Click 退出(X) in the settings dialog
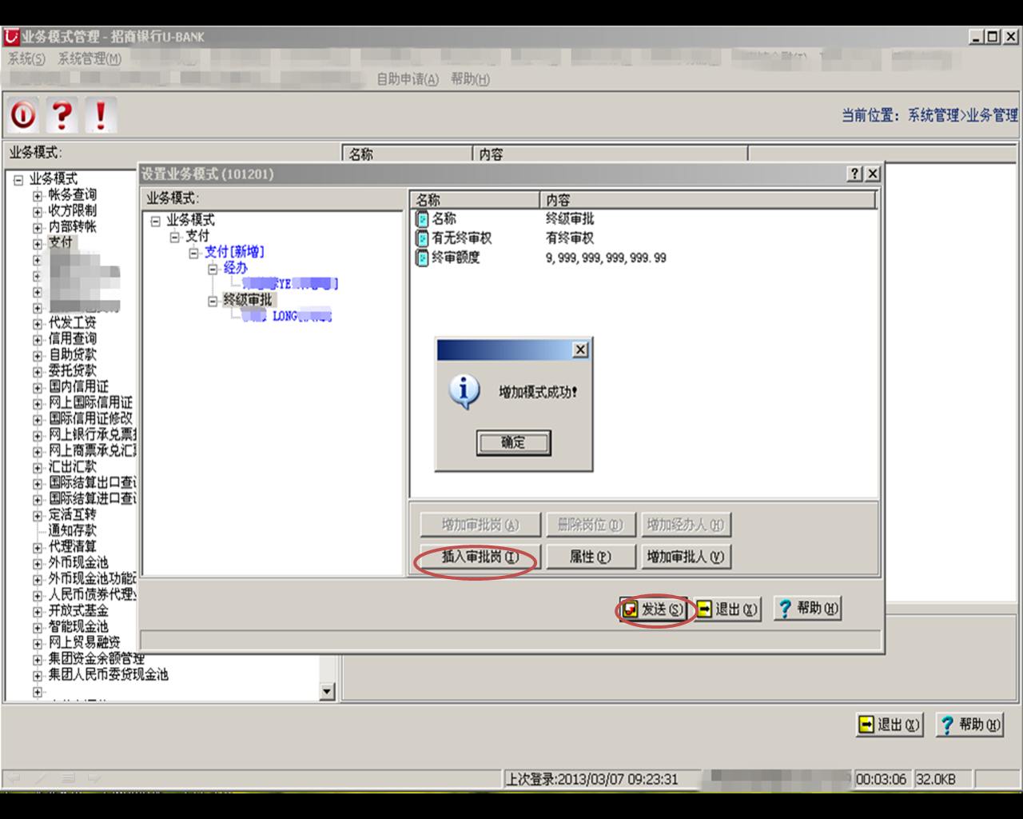Viewport: 1023px width, 819px height. (x=727, y=609)
